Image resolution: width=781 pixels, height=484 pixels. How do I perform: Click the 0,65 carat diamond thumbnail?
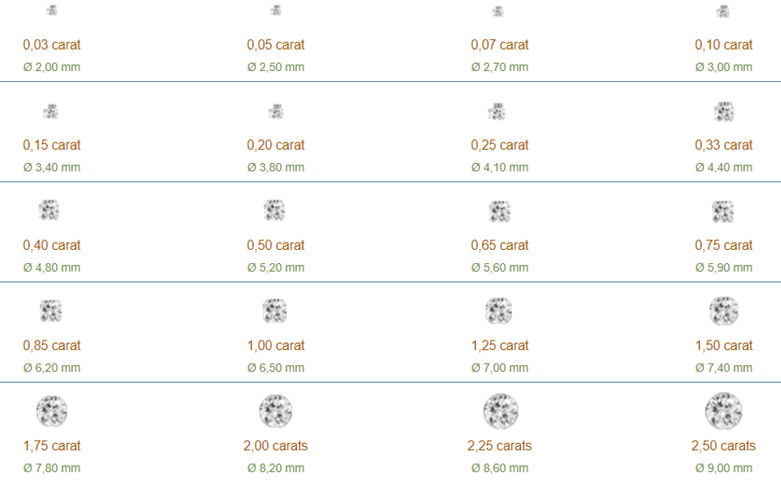point(499,211)
